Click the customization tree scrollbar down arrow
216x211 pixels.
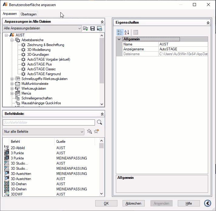tap(102, 104)
